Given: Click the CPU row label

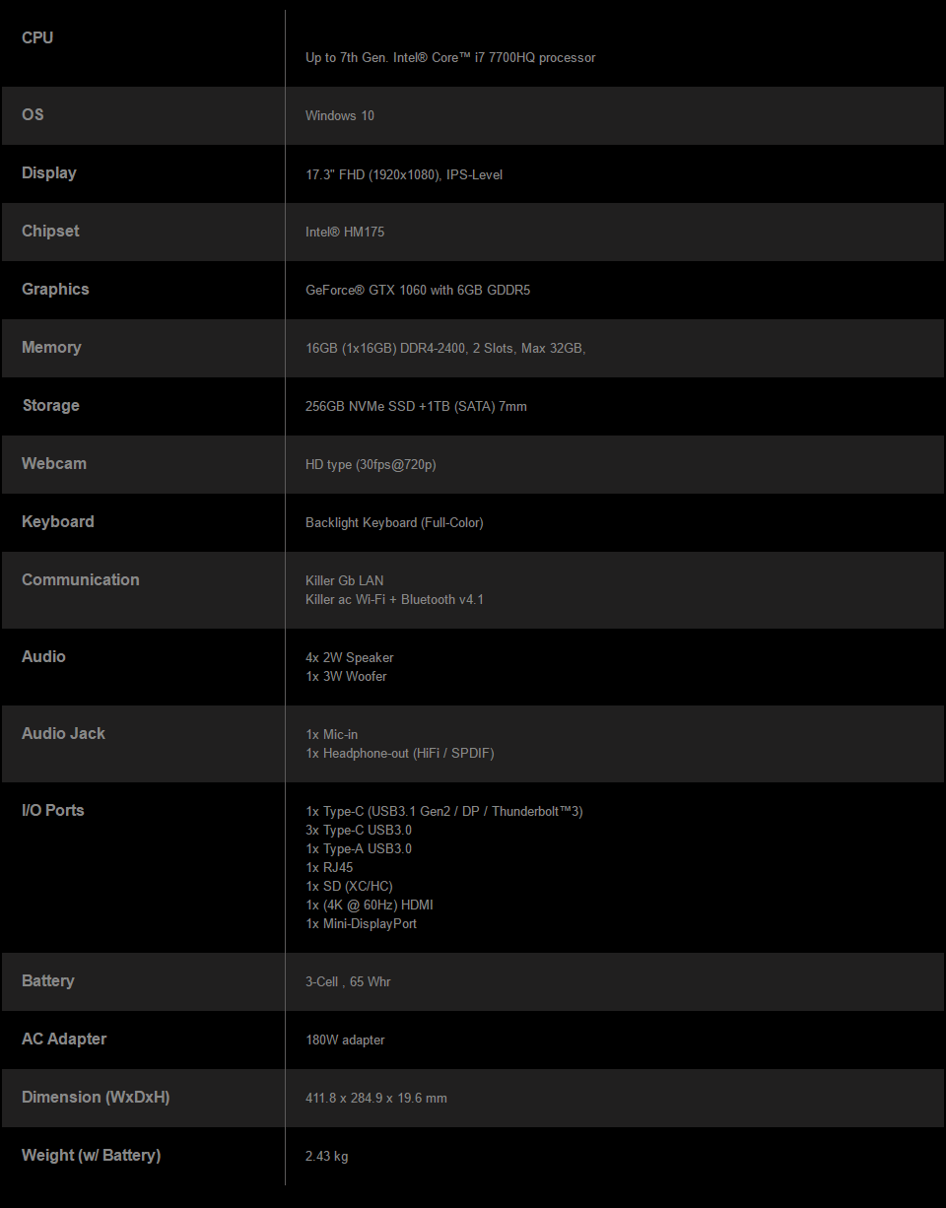Looking at the screenshot, I should (37, 37).
